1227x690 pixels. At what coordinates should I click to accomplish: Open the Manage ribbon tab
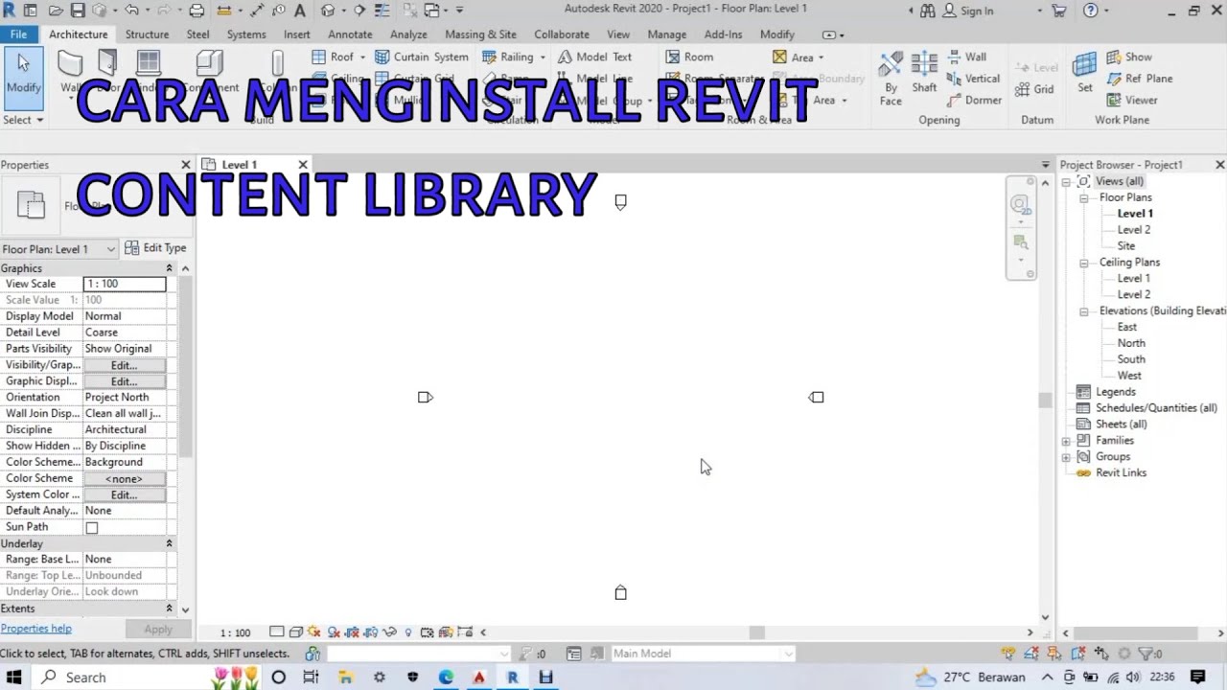tap(666, 34)
